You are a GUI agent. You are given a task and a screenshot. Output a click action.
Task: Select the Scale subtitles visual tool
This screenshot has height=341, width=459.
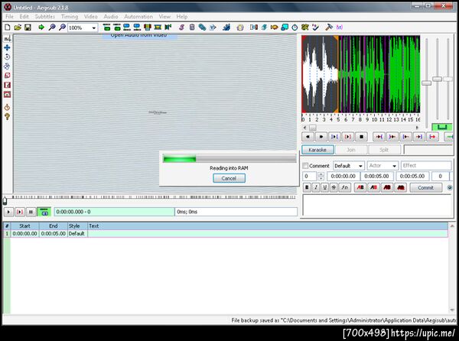[7, 76]
